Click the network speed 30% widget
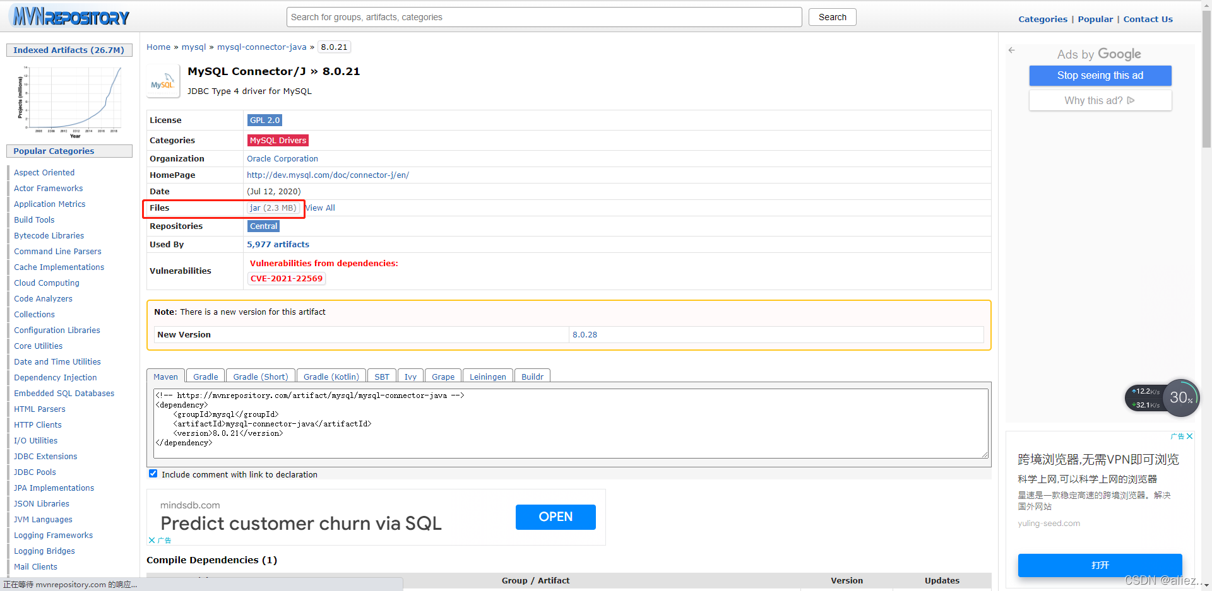1212x591 pixels. (1161, 397)
